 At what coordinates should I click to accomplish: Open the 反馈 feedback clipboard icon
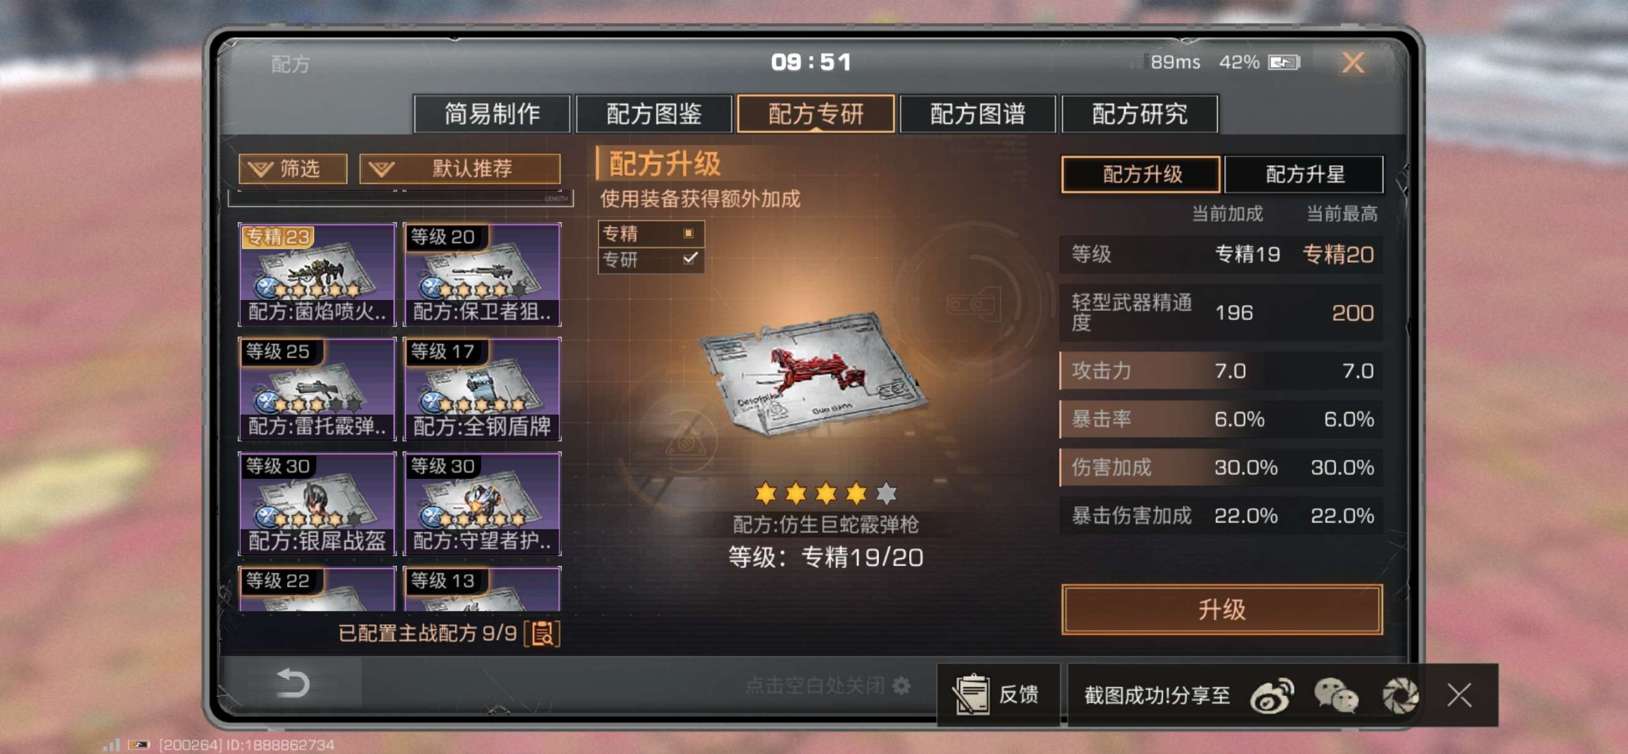pyautogui.click(x=972, y=694)
